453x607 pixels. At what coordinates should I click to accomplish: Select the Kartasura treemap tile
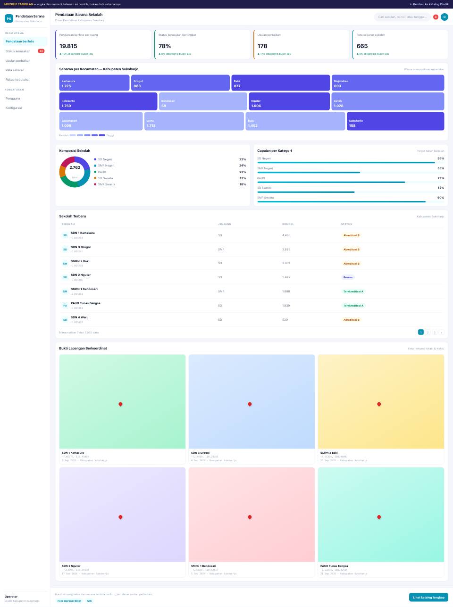click(94, 83)
